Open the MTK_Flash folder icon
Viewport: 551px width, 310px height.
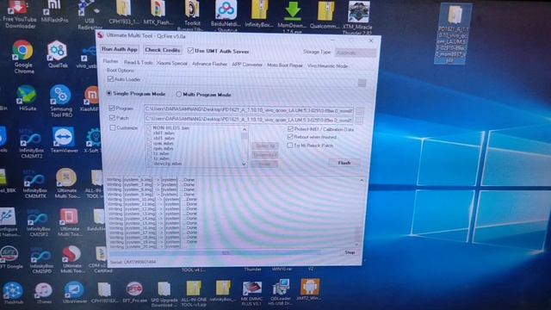(x=158, y=13)
